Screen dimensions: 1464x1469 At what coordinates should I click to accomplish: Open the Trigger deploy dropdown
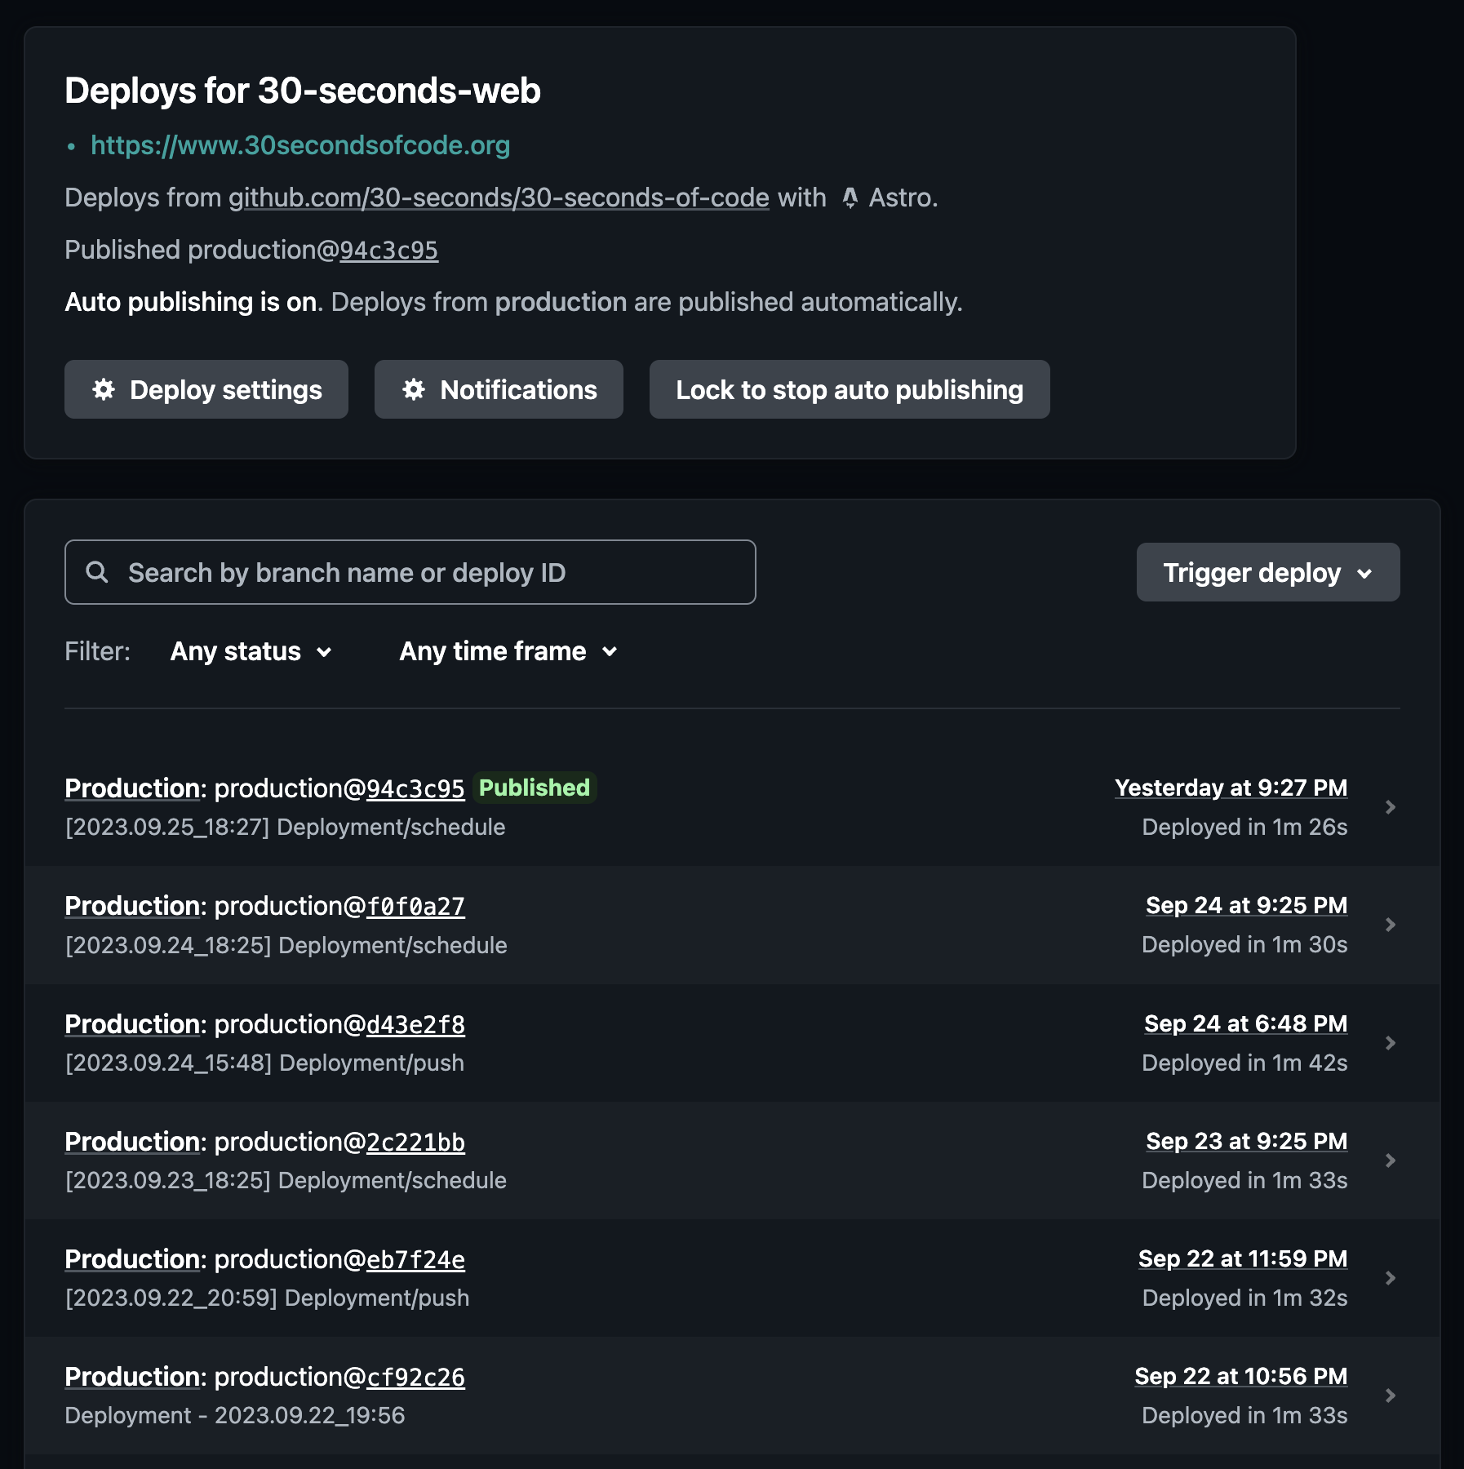1267,572
